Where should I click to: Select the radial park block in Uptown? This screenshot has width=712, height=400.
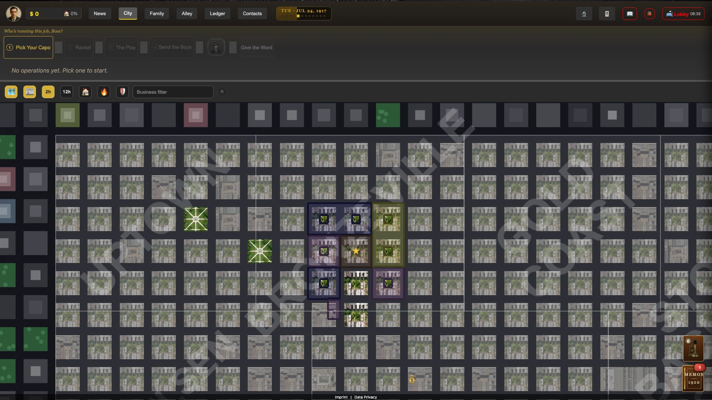196,219
